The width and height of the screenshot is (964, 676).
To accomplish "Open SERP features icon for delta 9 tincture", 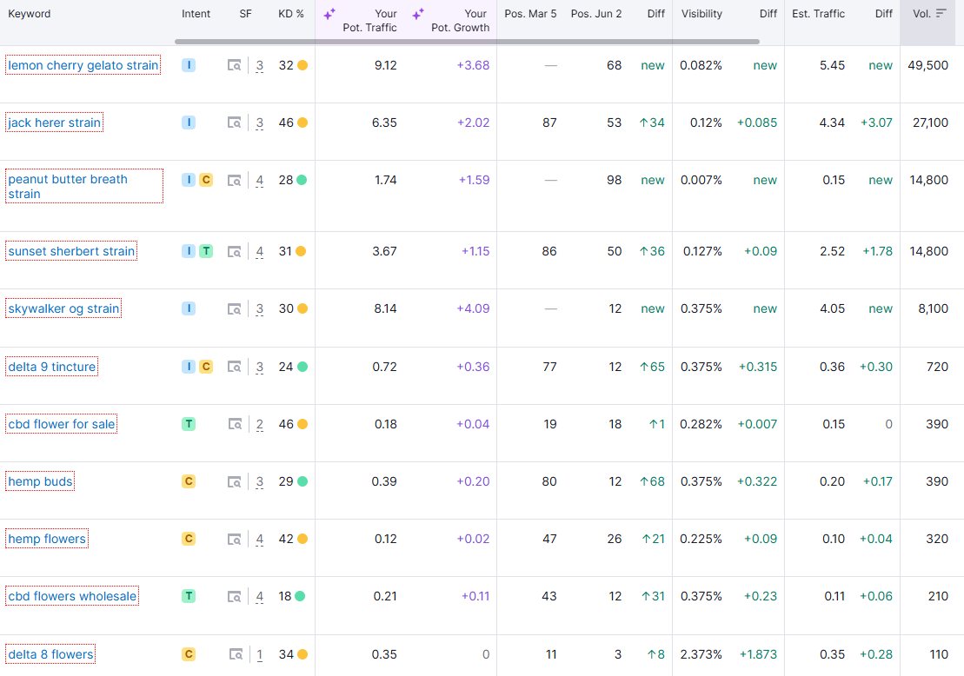I will tap(234, 367).
